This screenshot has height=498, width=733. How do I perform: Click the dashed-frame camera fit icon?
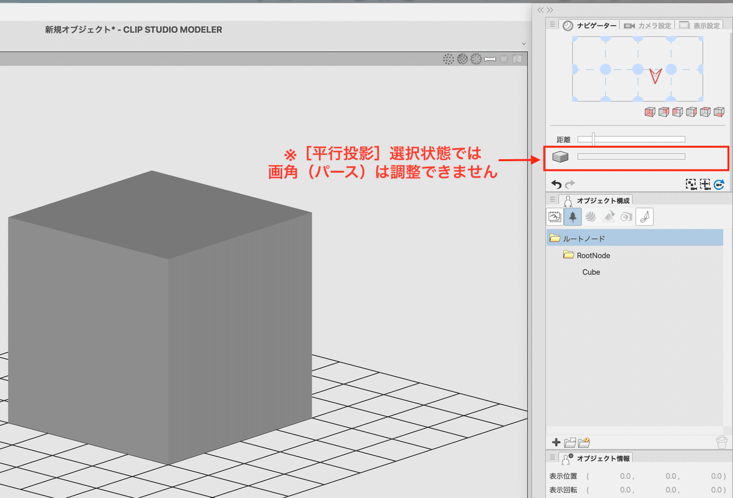click(x=691, y=184)
